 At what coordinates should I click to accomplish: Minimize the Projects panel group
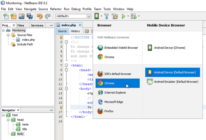coord(51,25)
